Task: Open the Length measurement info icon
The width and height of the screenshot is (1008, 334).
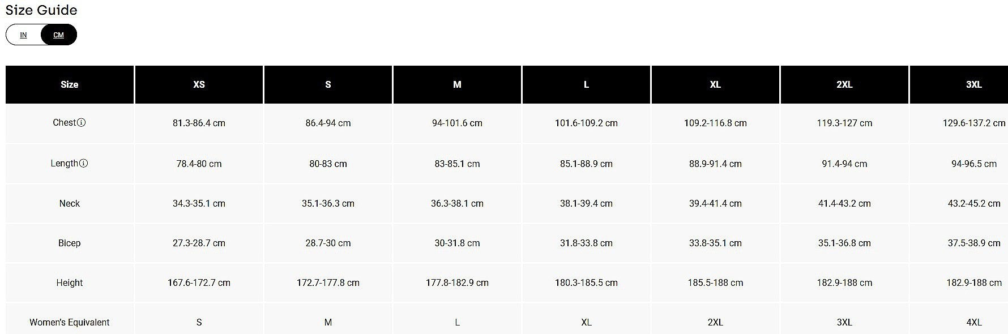Action: click(x=84, y=163)
